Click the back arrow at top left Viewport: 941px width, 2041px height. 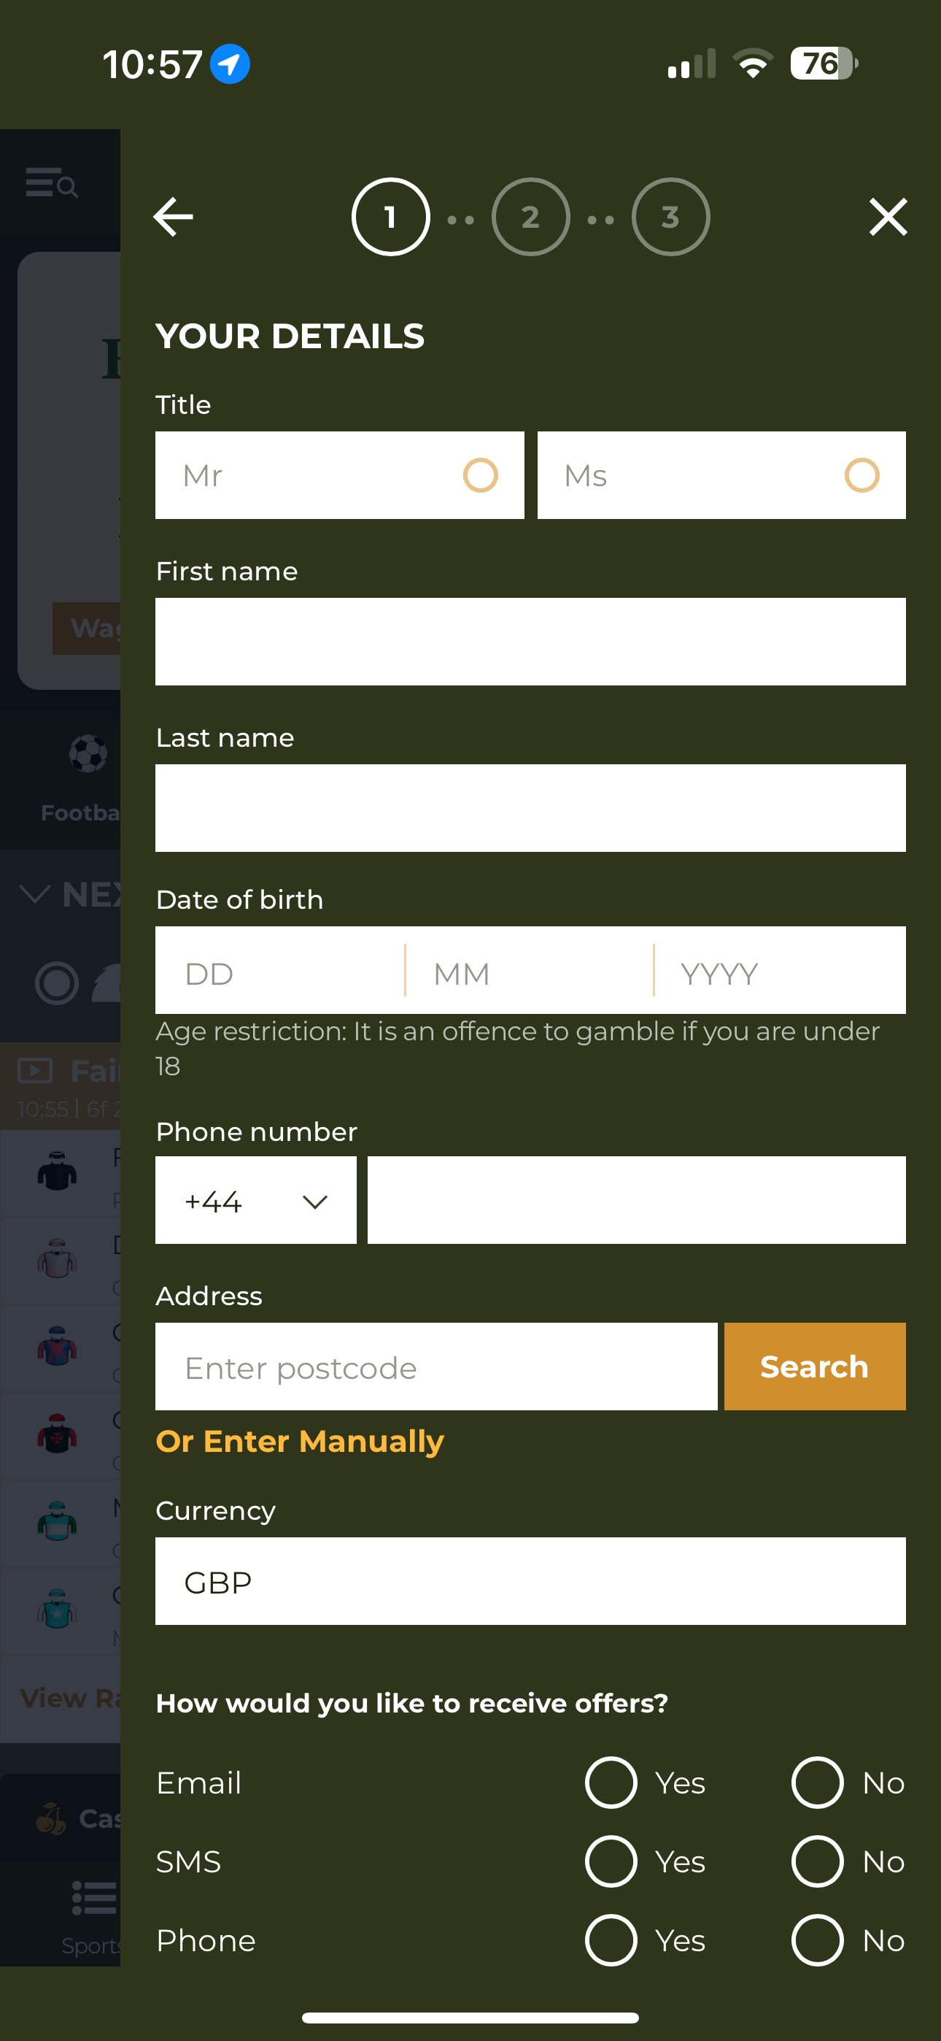[x=174, y=216]
